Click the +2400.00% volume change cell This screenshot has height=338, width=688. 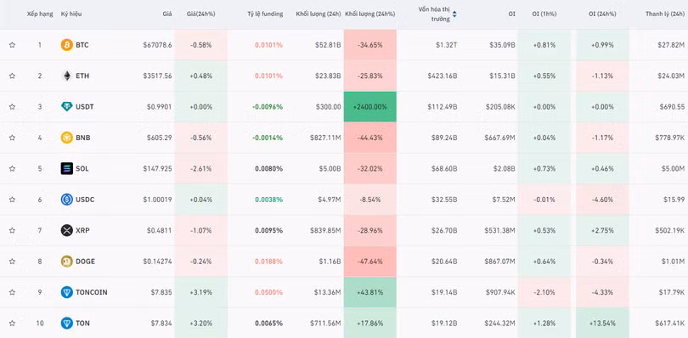370,107
